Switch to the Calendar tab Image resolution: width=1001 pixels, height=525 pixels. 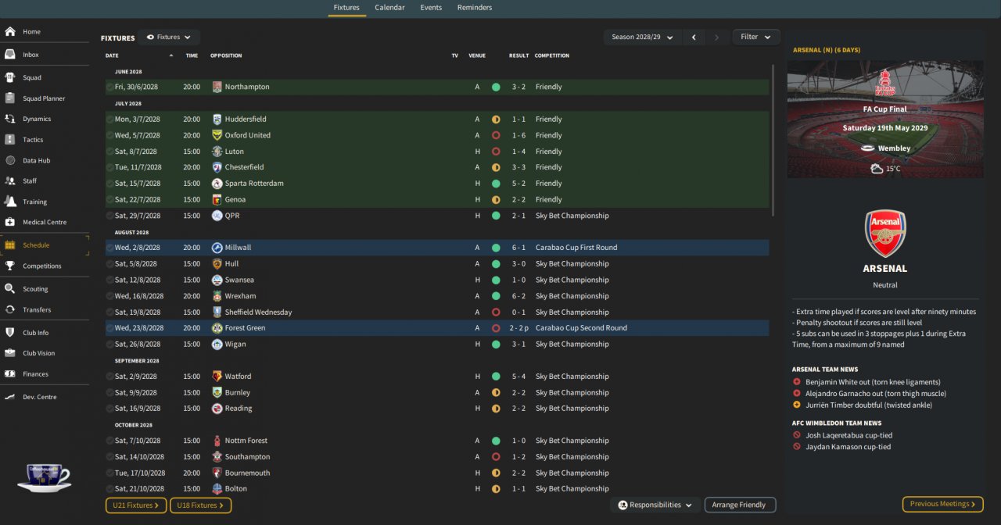tap(389, 8)
